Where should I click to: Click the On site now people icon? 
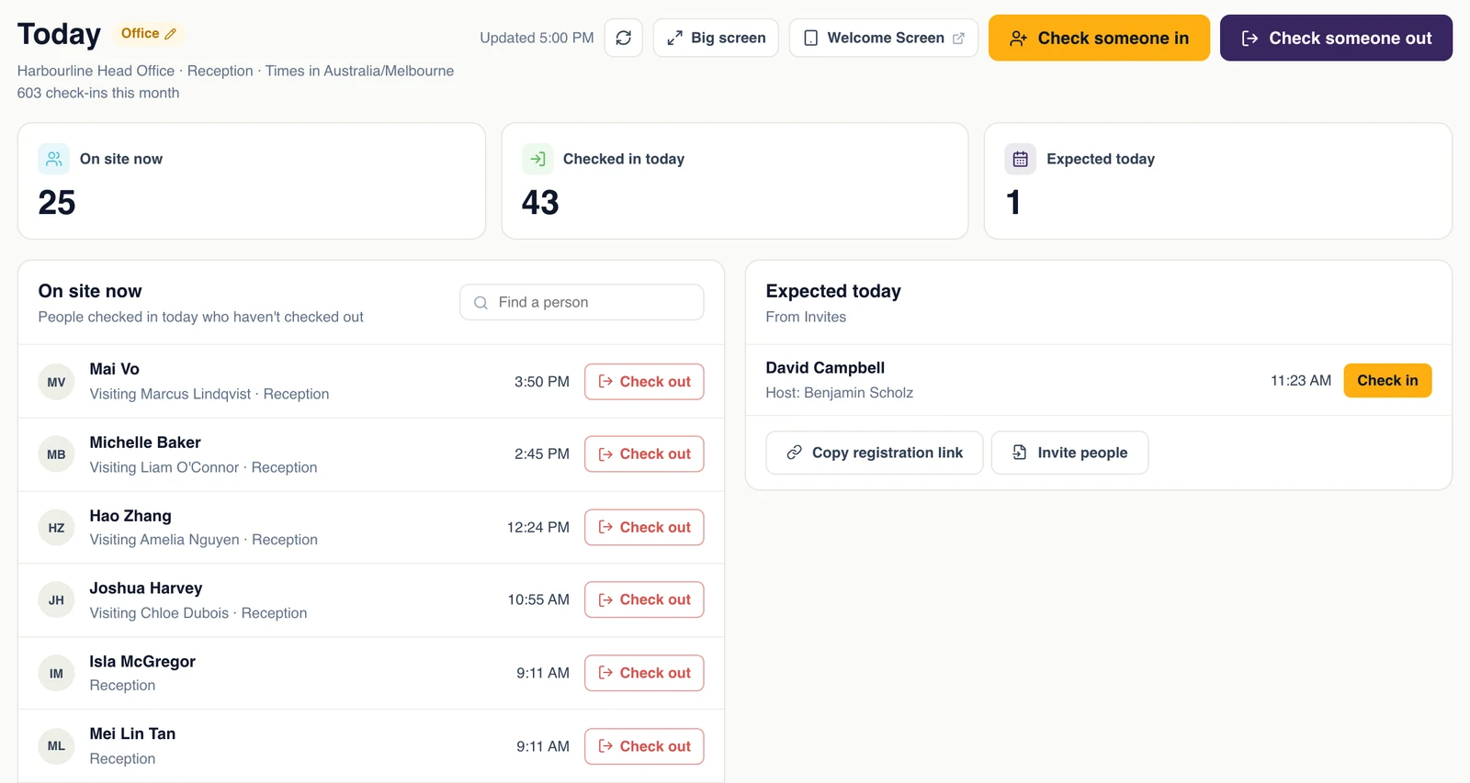pyautogui.click(x=54, y=159)
